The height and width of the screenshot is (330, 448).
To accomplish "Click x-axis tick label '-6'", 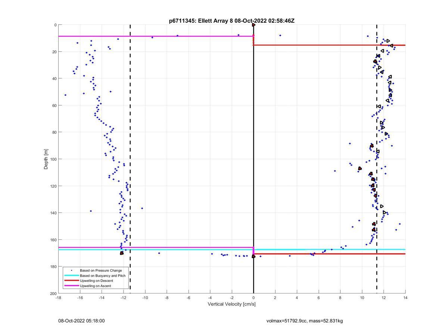I will [188, 298].
